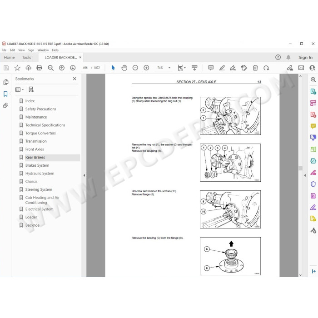Activate the hand pan tool
Viewport: 318px width, 318px height.
tap(124, 68)
